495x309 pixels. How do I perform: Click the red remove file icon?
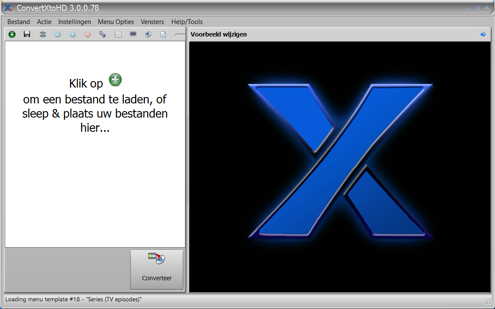(x=88, y=34)
